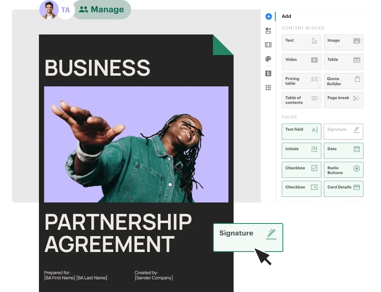
Task: Select the Card Details field
Action: click(343, 189)
